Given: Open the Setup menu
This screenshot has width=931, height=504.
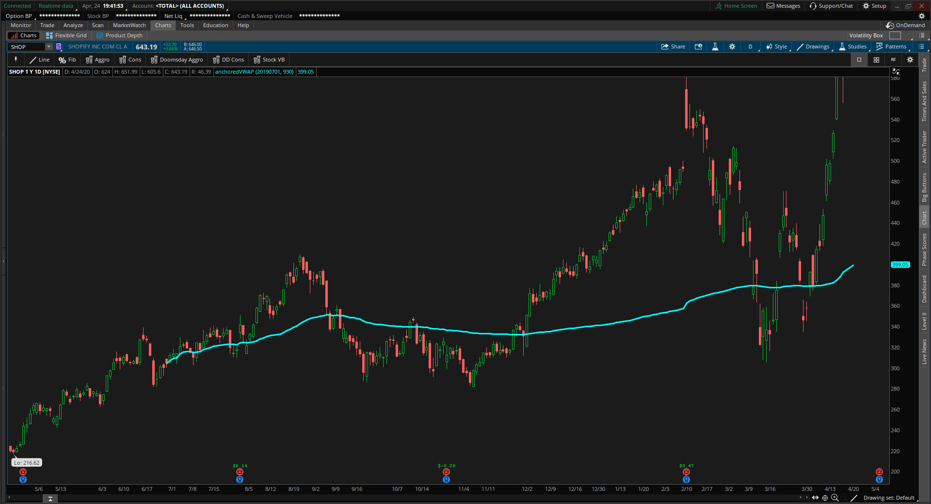Looking at the screenshot, I should pos(874,6).
